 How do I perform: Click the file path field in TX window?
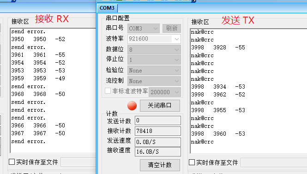click(274, 162)
